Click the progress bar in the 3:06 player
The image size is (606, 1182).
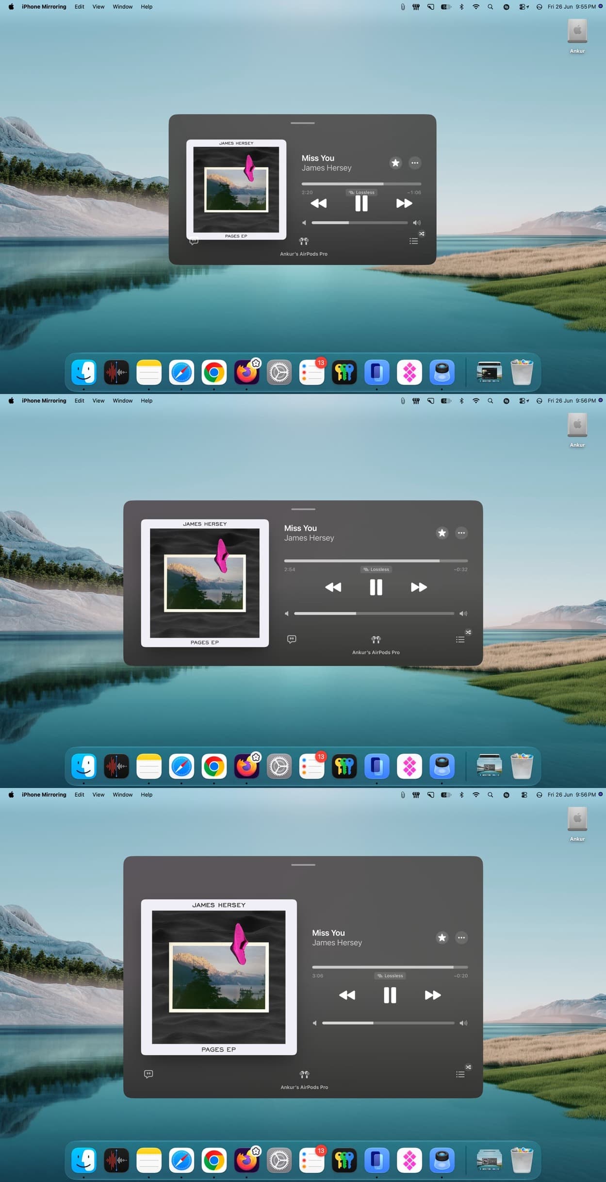coord(390,967)
